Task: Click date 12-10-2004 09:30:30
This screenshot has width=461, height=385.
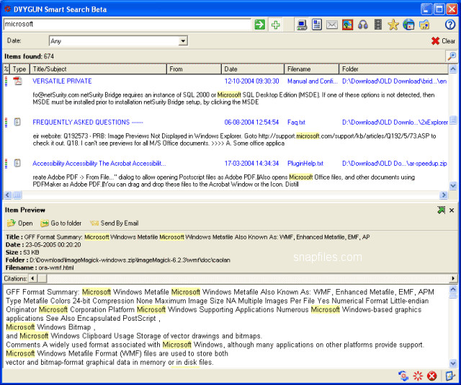Action: coord(251,81)
